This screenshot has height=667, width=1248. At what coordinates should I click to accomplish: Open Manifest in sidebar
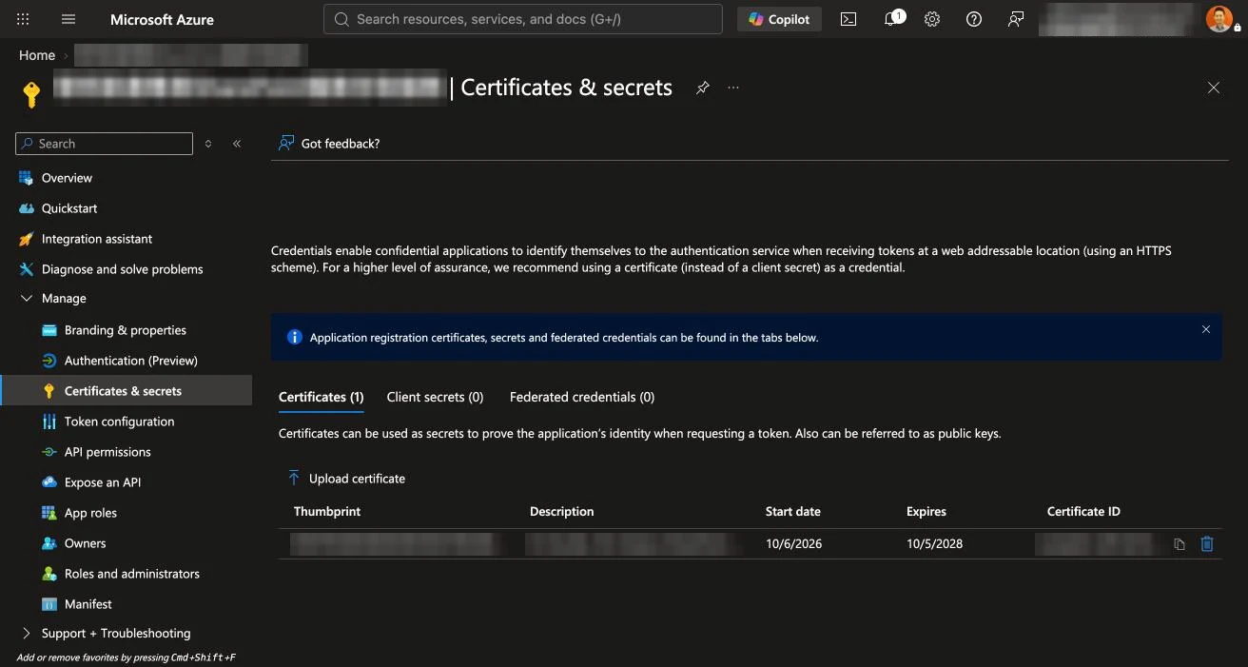pyautogui.click(x=88, y=604)
